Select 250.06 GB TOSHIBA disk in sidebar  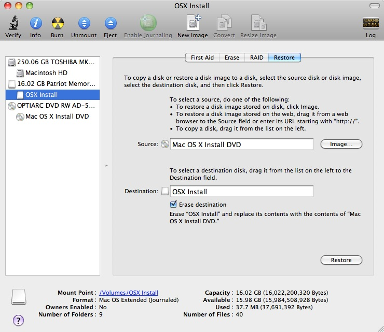coord(52,62)
